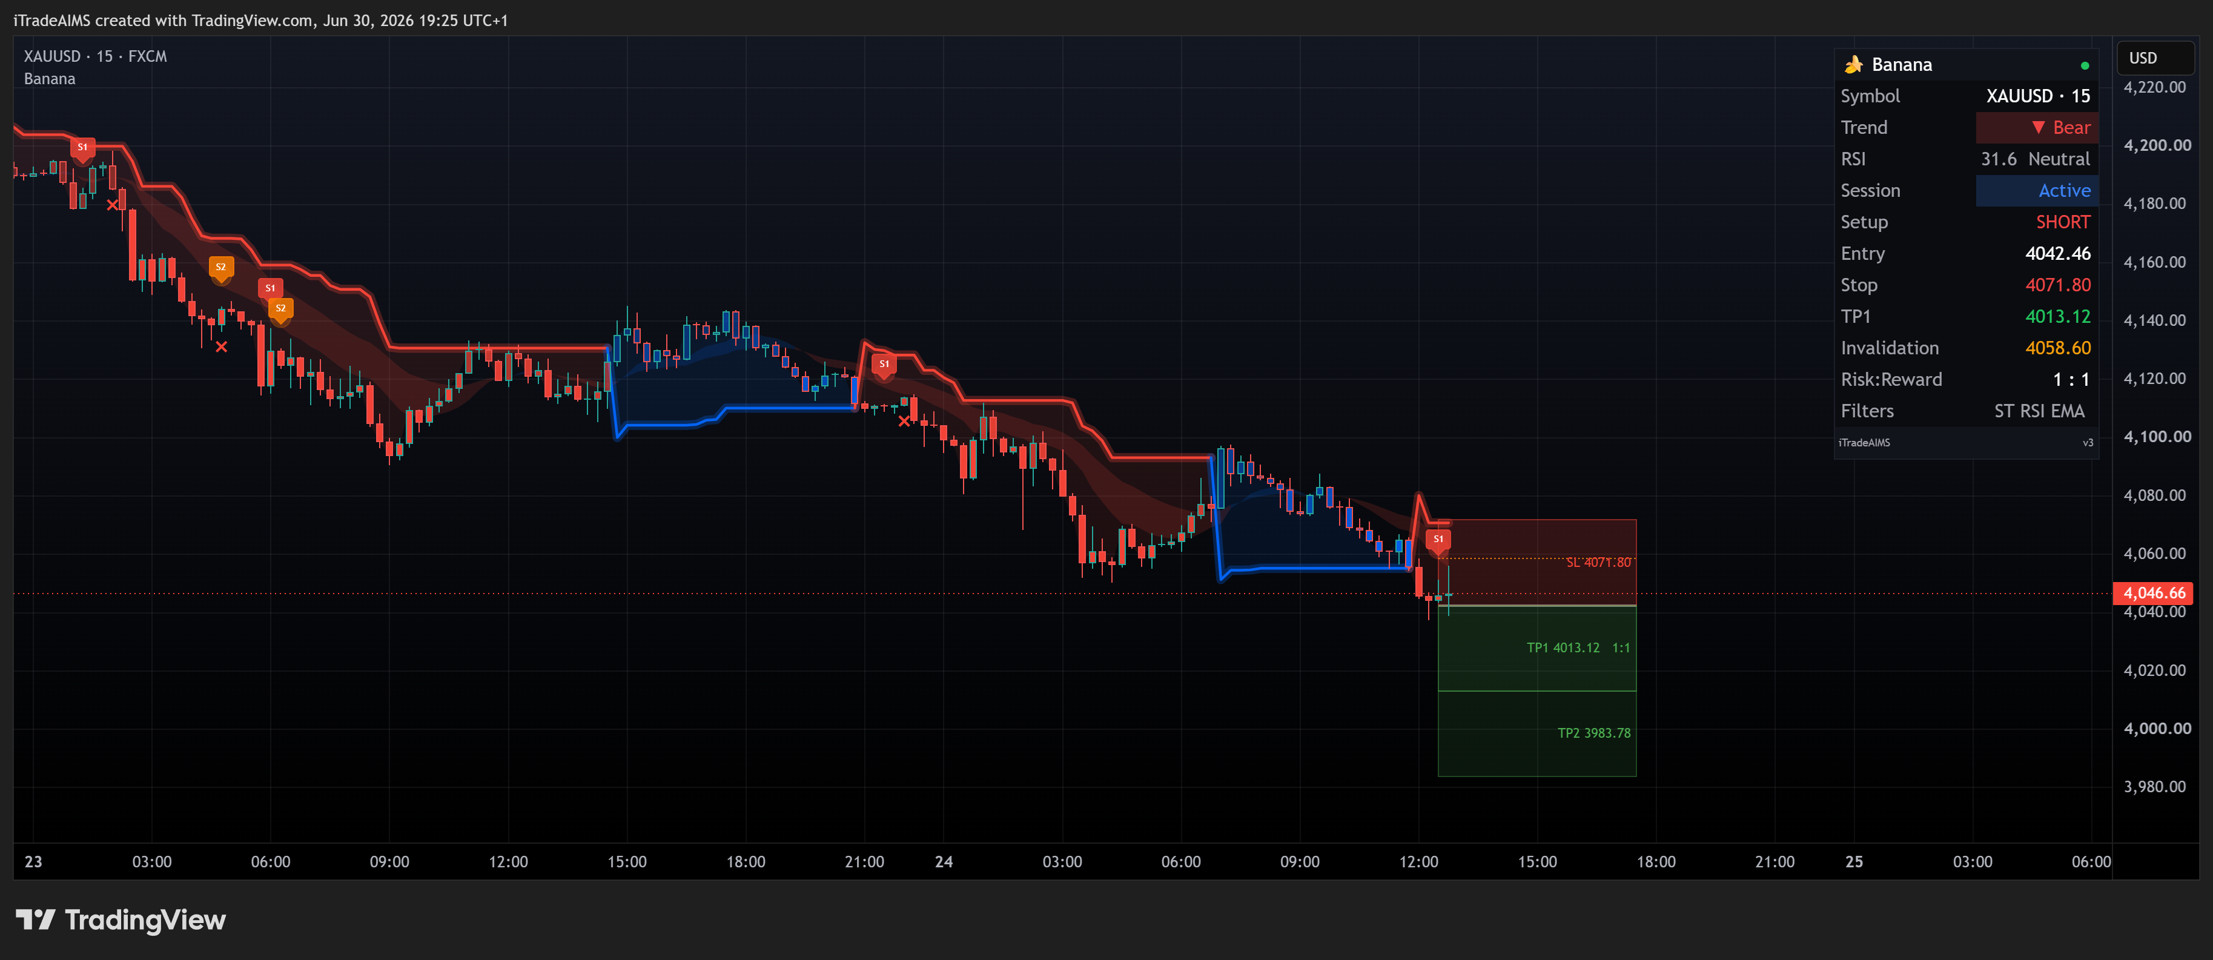2213x960 pixels.
Task: Click the TP2 3983.78 label
Action: tap(1593, 733)
